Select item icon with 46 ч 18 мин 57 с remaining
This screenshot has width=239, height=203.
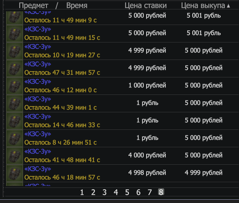pyautogui.click(x=15, y=173)
